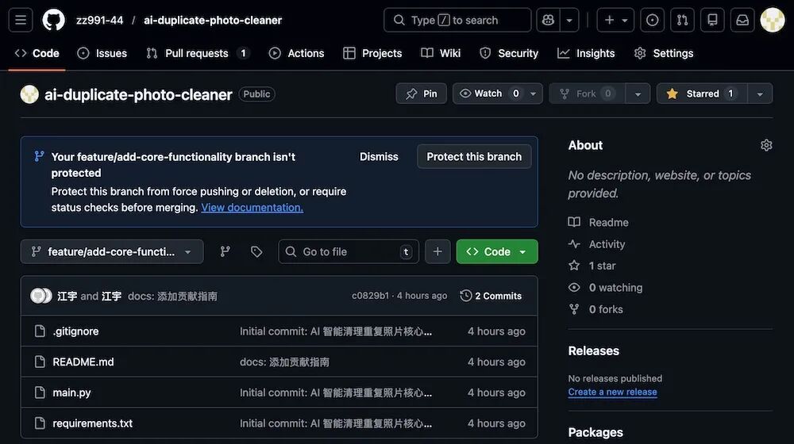View the tags icon beside the branches icon
This screenshot has height=444, width=794.
256,251
